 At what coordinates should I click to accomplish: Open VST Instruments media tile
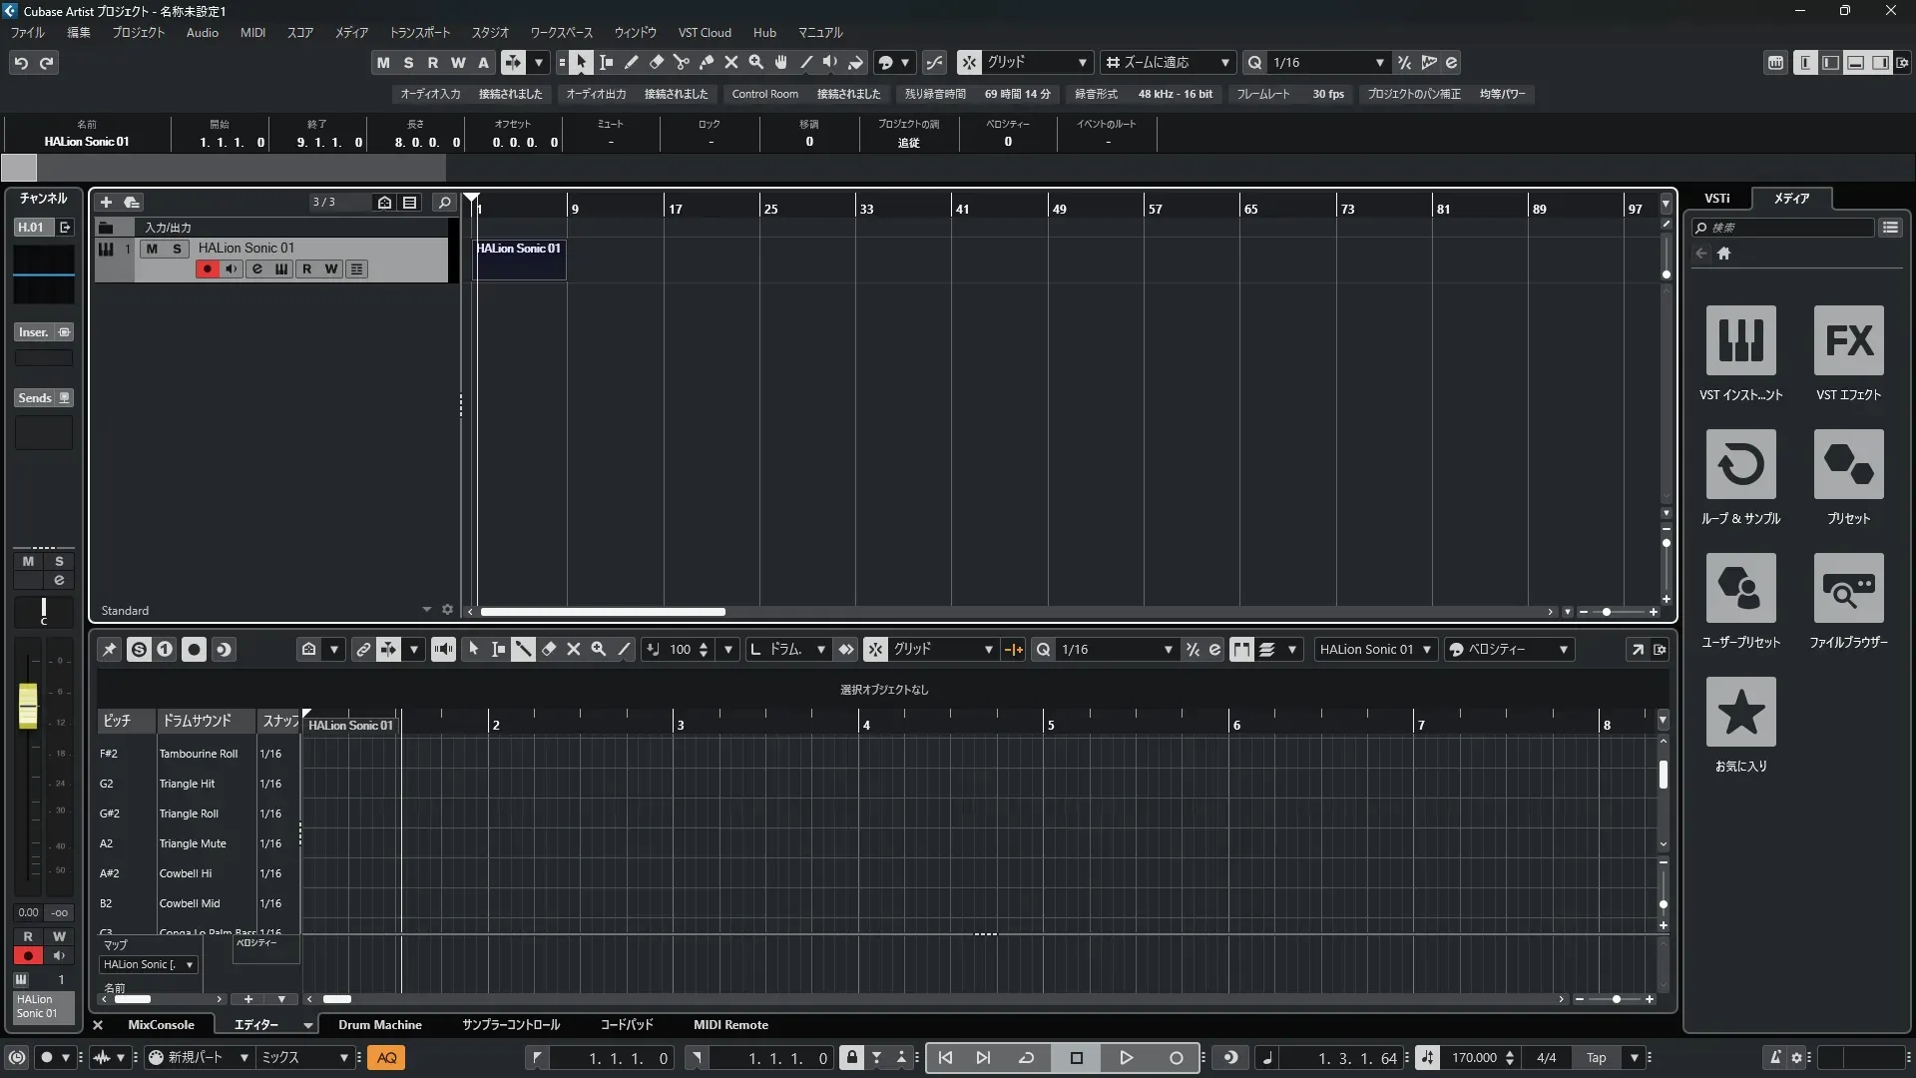(x=1740, y=340)
